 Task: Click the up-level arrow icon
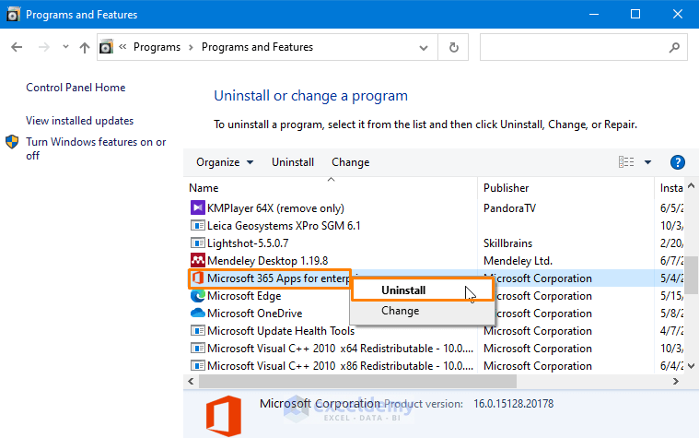pyautogui.click(x=84, y=47)
